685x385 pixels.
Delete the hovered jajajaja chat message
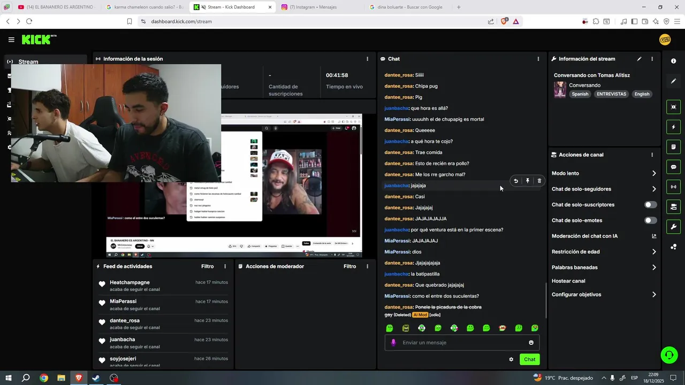pos(539,181)
